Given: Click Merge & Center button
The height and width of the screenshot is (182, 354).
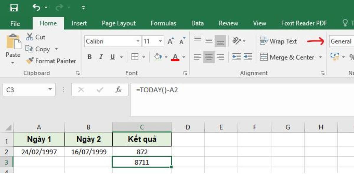Looking at the screenshot, I should pyautogui.click(x=287, y=57).
